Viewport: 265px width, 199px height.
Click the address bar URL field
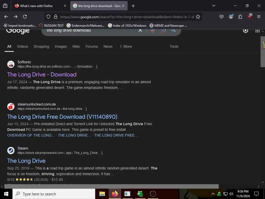(x=127, y=17)
